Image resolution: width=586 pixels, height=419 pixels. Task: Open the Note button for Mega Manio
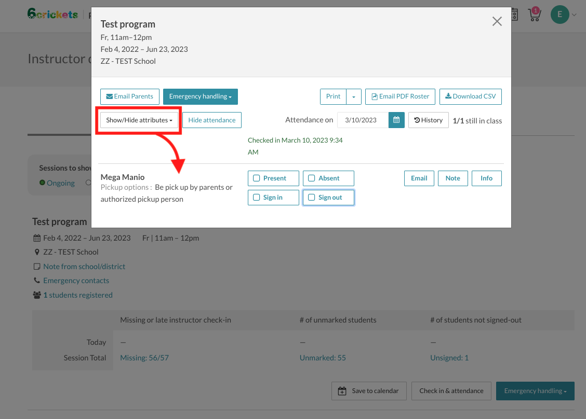point(452,178)
